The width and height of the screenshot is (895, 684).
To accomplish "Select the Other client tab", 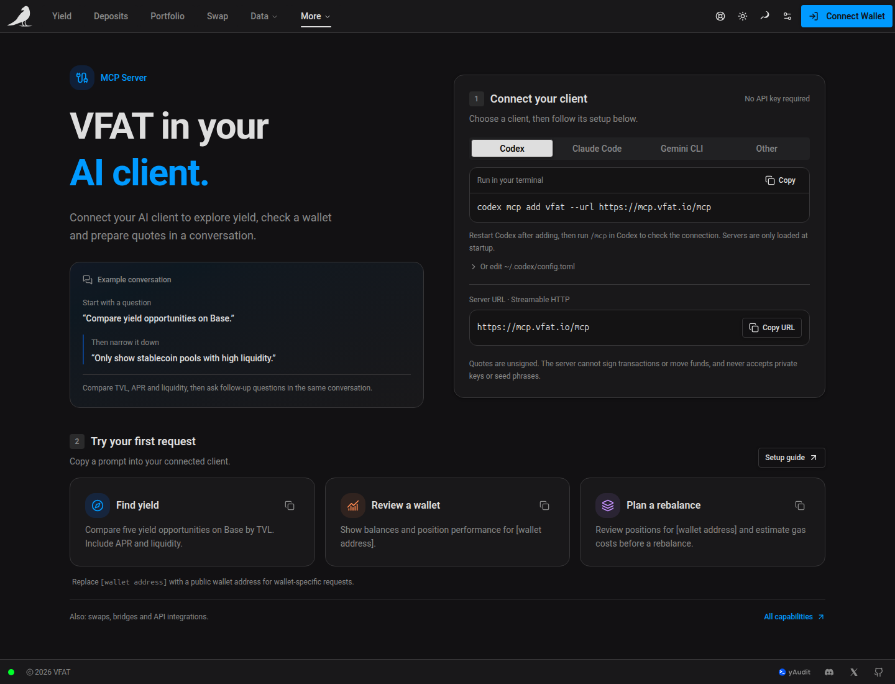I will [766, 149].
